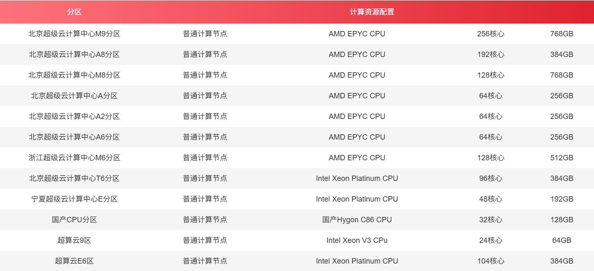This screenshot has width=594, height=271.
Task: Click 北京超级云计算中心A6分区 text
Action: (74, 137)
